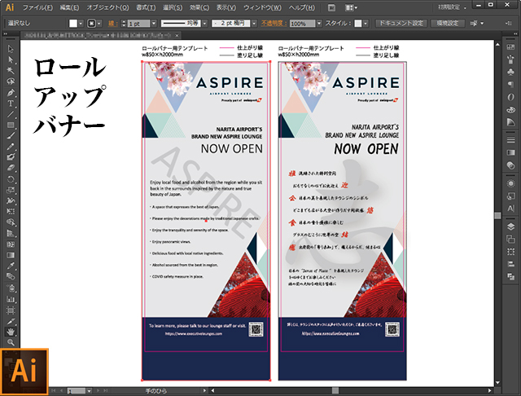Select the Rotate tool

[x=11, y=179]
